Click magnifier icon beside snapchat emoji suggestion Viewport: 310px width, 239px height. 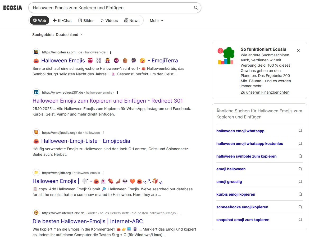click(300, 220)
